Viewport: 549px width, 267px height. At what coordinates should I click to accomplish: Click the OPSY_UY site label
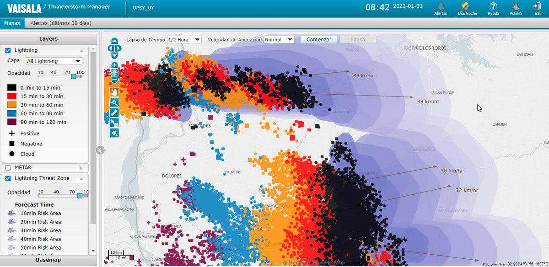pyautogui.click(x=143, y=8)
